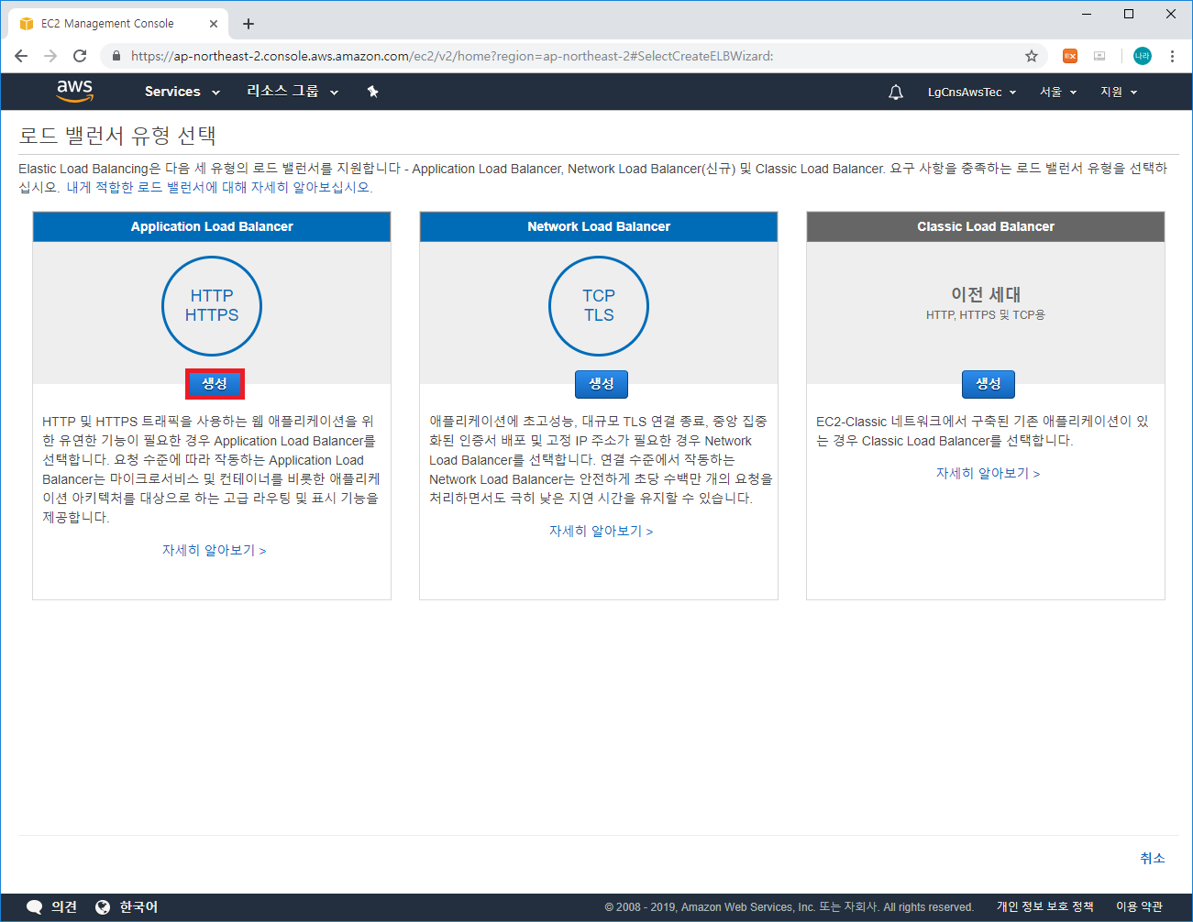1193x922 pixels.
Task: Close the EC2 Management Console tab
Action: (x=214, y=24)
